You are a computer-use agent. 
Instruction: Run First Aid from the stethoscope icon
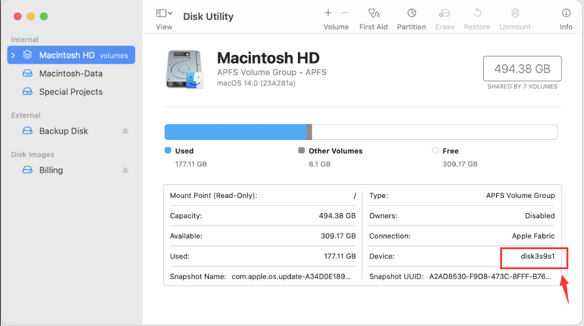point(374,13)
